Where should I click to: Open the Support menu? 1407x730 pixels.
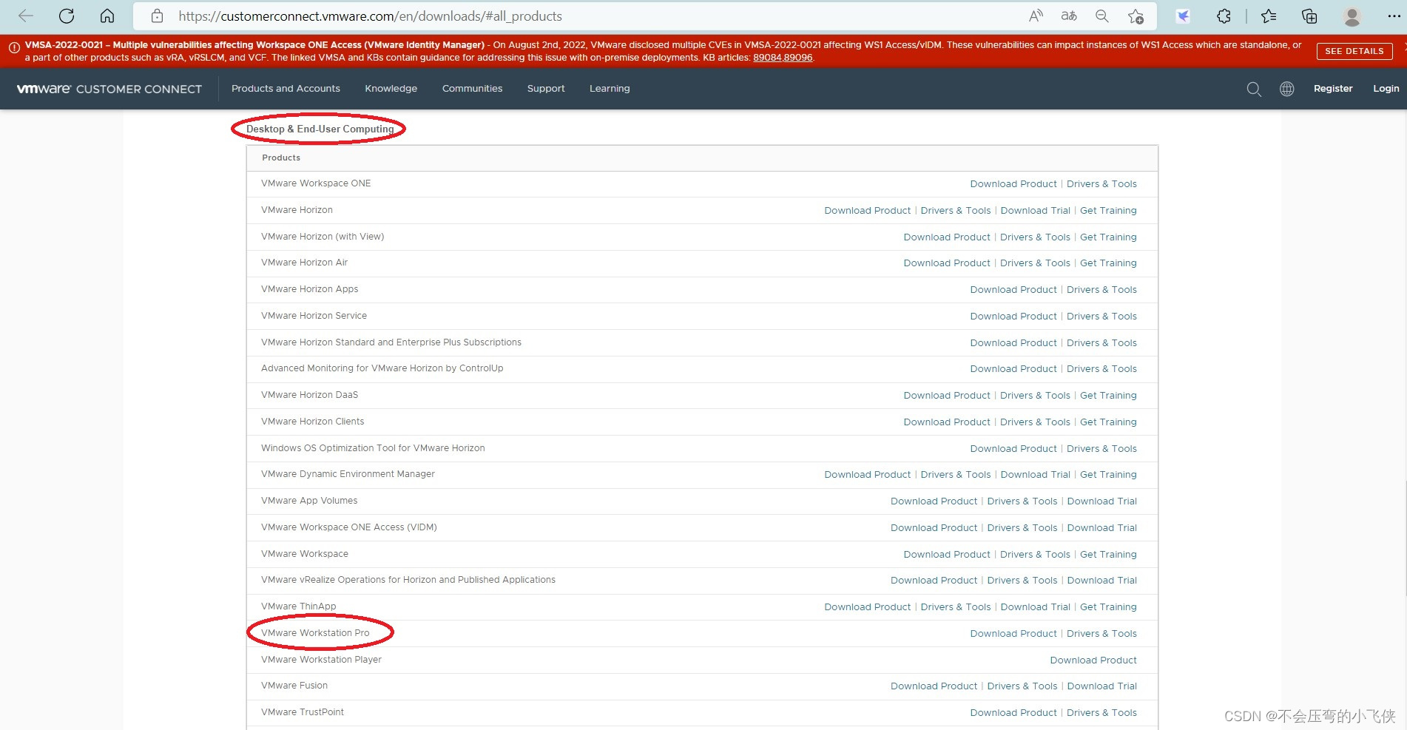pyautogui.click(x=546, y=88)
